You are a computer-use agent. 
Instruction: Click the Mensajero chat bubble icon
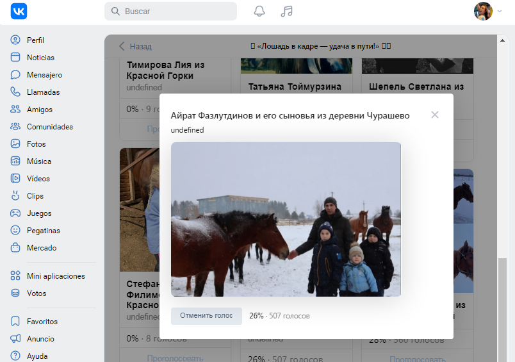pyautogui.click(x=15, y=74)
